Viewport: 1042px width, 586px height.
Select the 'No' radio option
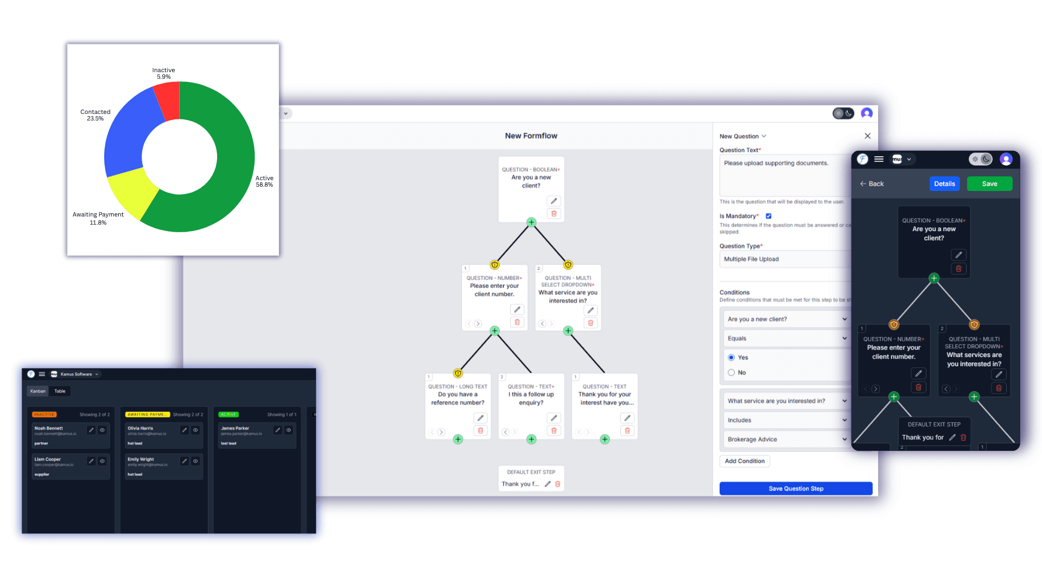click(732, 373)
